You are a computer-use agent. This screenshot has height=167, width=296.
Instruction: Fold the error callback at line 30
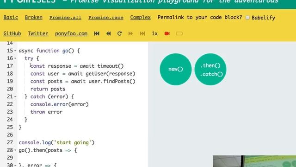[15, 165]
